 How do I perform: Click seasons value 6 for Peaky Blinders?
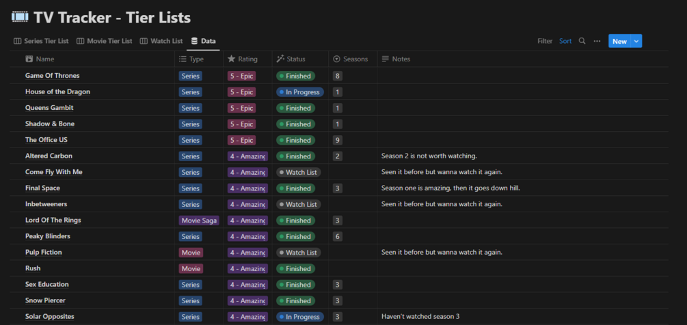coord(338,237)
